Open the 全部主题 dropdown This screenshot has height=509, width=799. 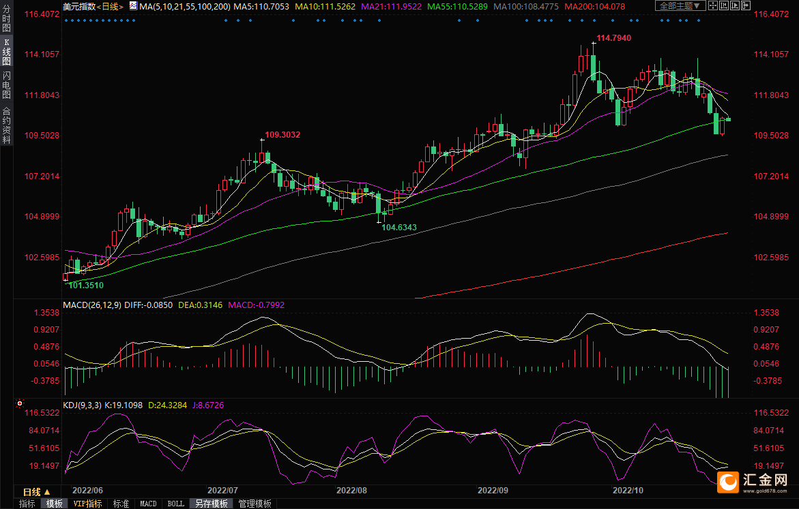click(x=680, y=5)
